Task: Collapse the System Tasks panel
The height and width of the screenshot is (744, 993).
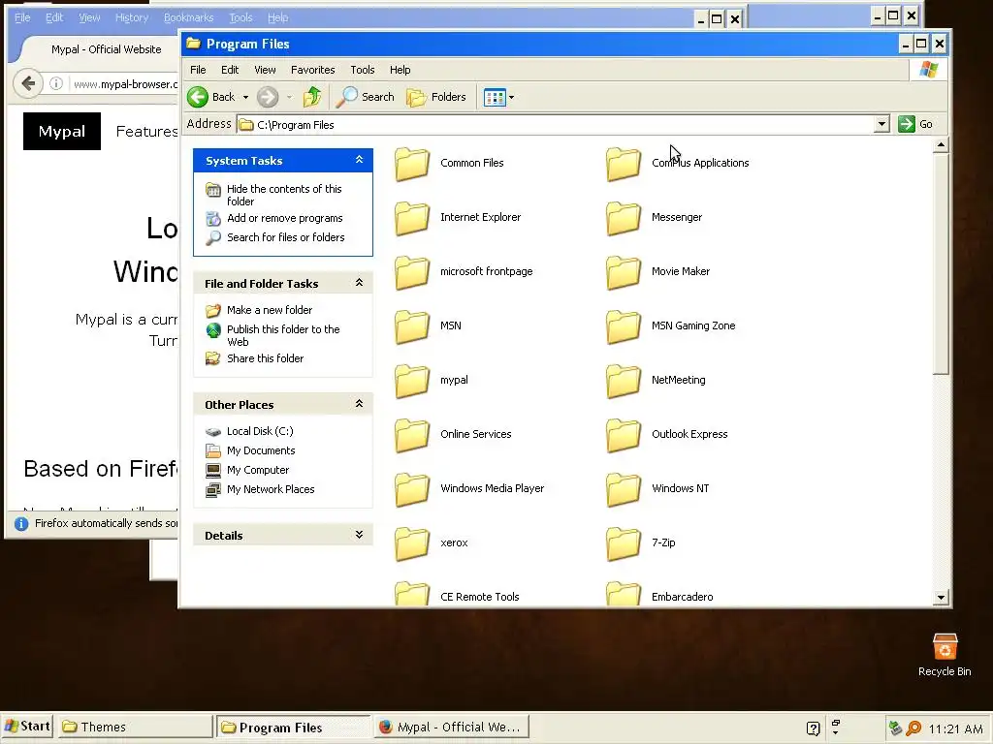Action: [359, 160]
